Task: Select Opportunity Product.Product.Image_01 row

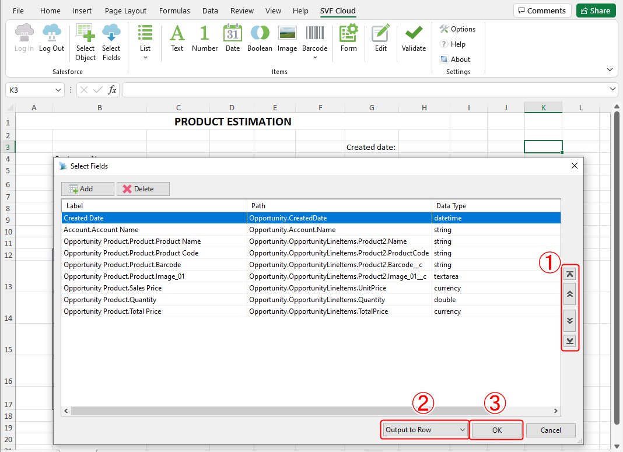Action: [x=311, y=276]
